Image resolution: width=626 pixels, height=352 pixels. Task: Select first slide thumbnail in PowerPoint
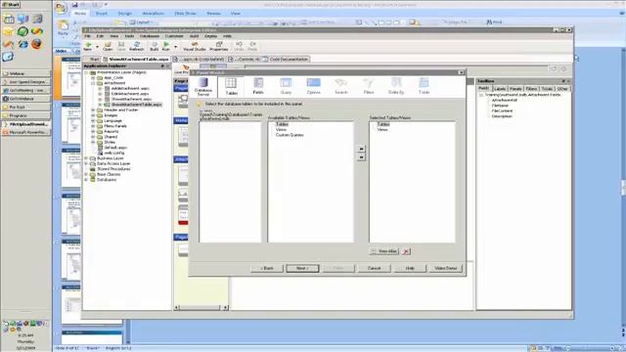(x=71, y=77)
